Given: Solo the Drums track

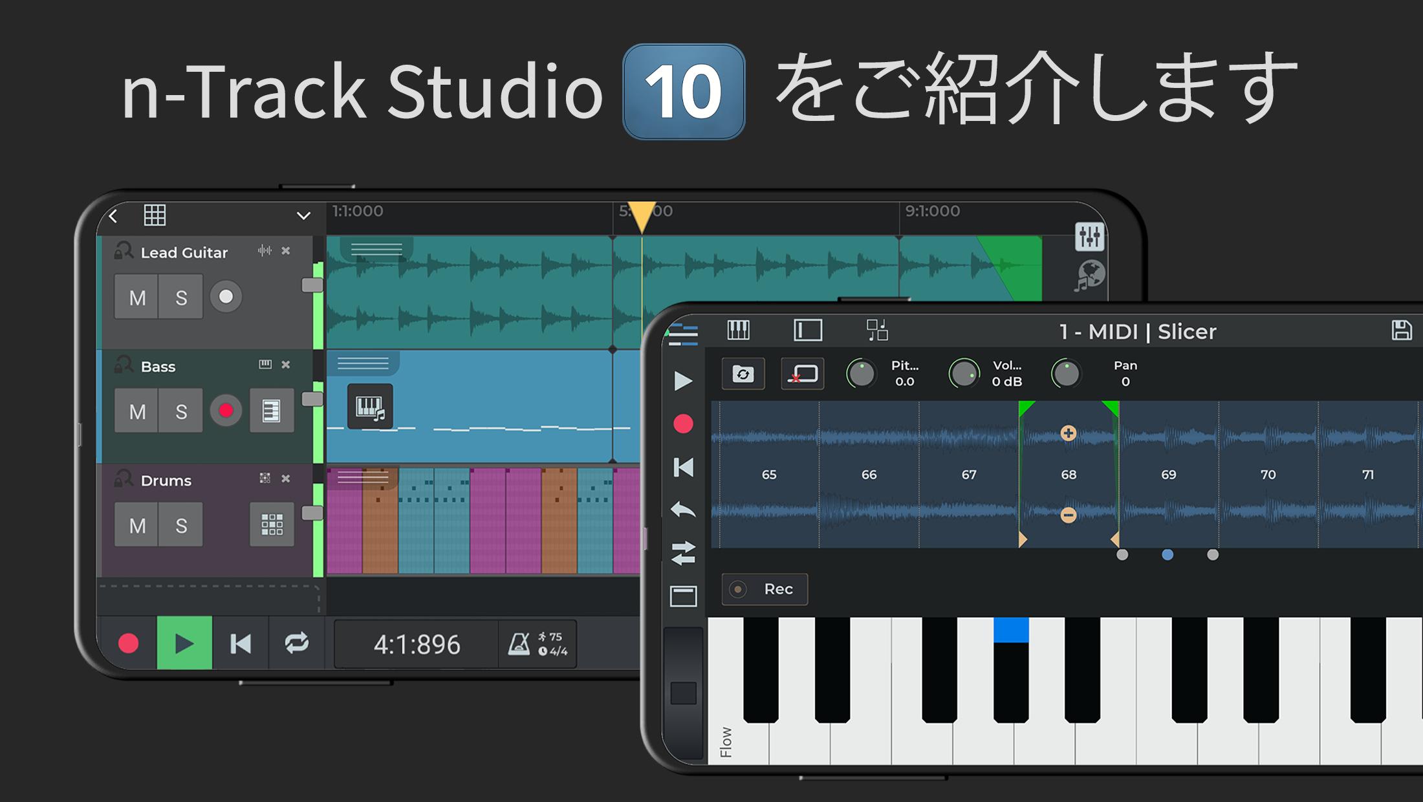Looking at the screenshot, I should pos(181,525).
